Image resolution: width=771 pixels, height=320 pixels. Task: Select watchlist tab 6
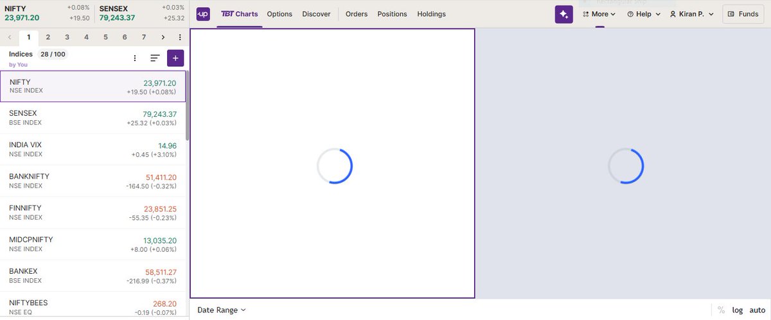point(125,37)
